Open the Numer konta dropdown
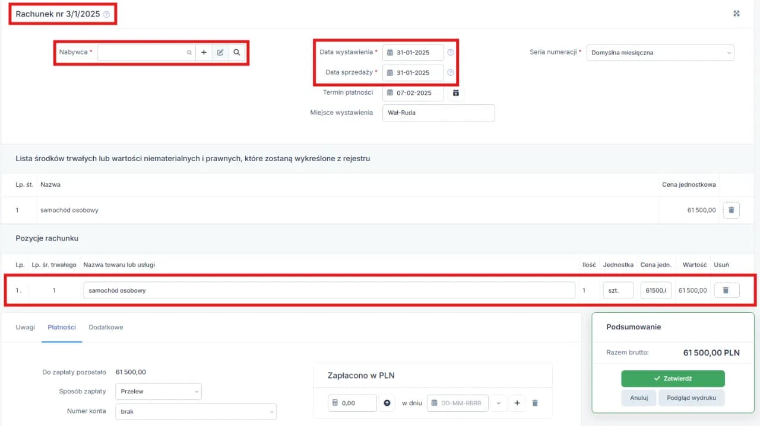This screenshot has width=760, height=426. click(195, 412)
